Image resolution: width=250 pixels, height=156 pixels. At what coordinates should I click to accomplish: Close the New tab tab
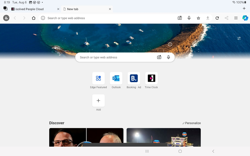[x=110, y=9]
